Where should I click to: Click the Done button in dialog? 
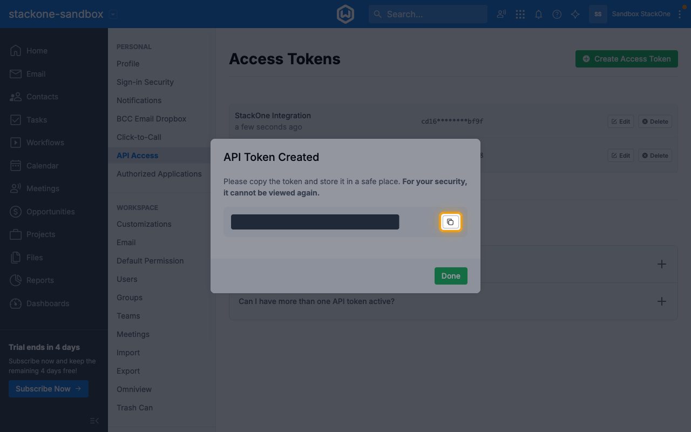451,276
